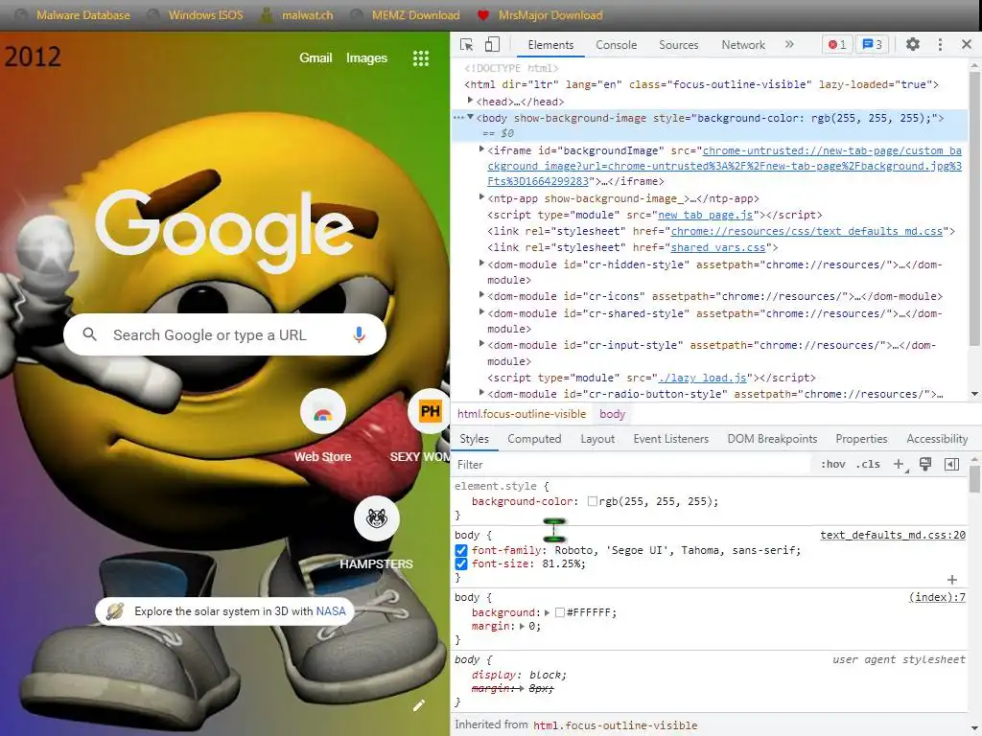The width and height of the screenshot is (982, 736).
Task: Expand the ntp-app element node
Action: point(481,197)
